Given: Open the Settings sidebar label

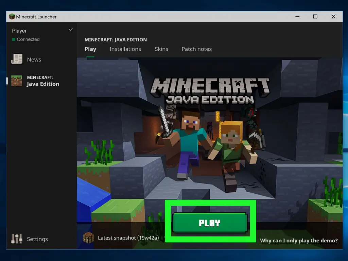Looking at the screenshot, I should click(x=37, y=239).
